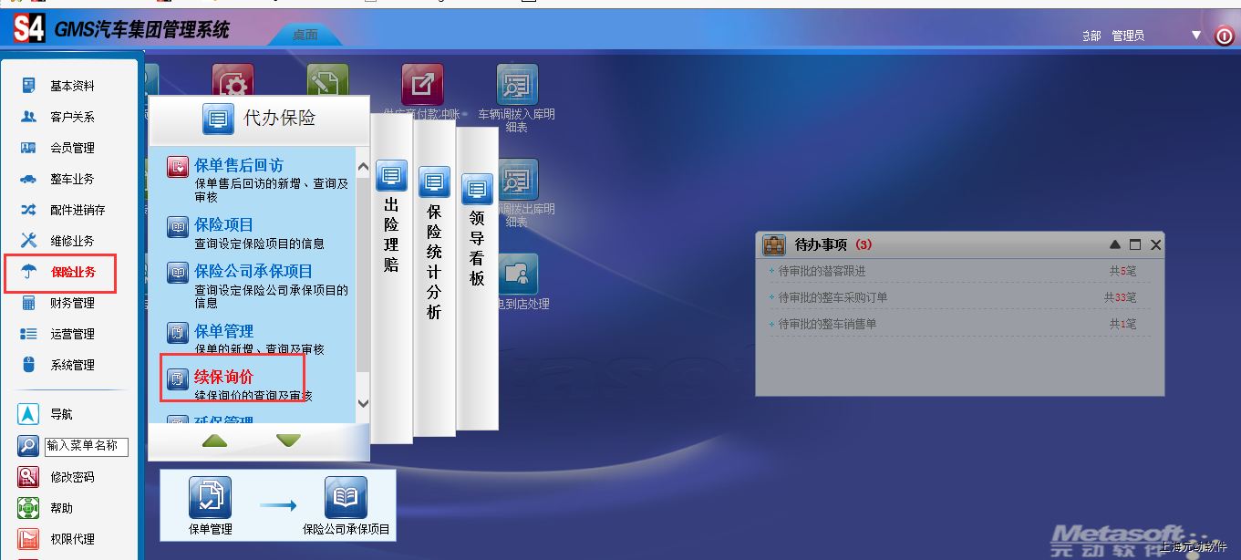Select 保险业务 in the sidebar menu

tap(72, 272)
